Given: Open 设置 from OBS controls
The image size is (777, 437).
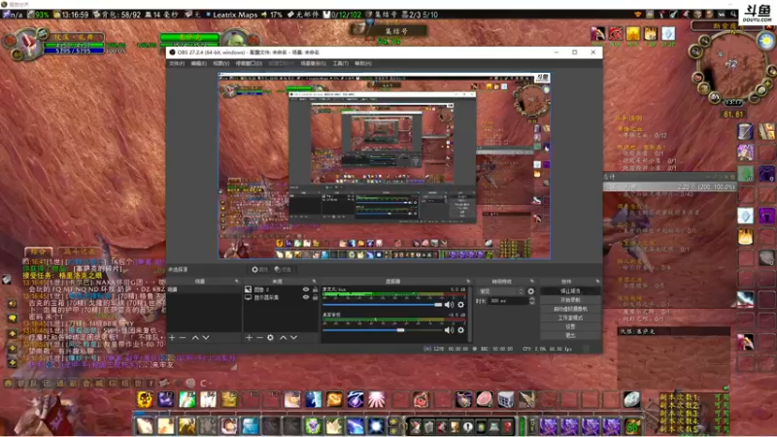Looking at the screenshot, I should [x=570, y=326].
